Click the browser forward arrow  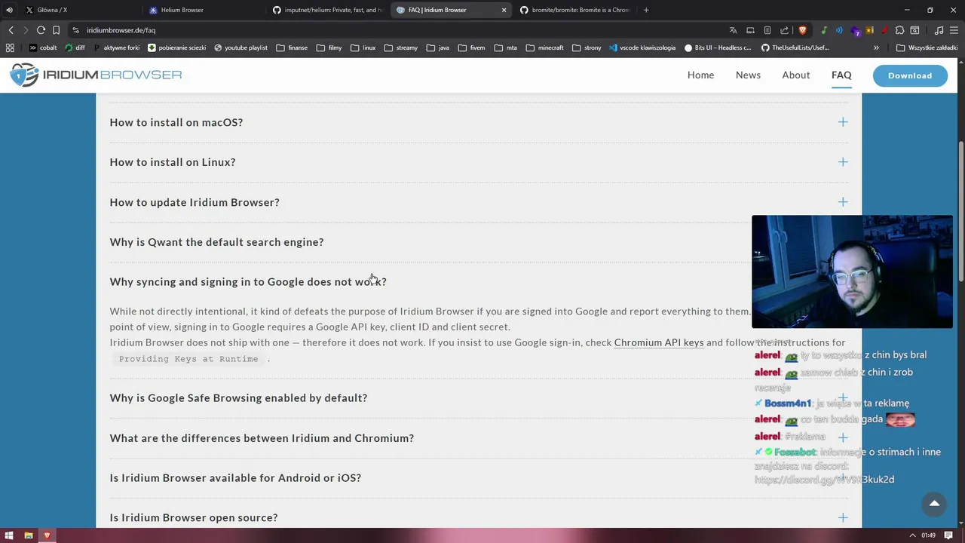(x=26, y=30)
